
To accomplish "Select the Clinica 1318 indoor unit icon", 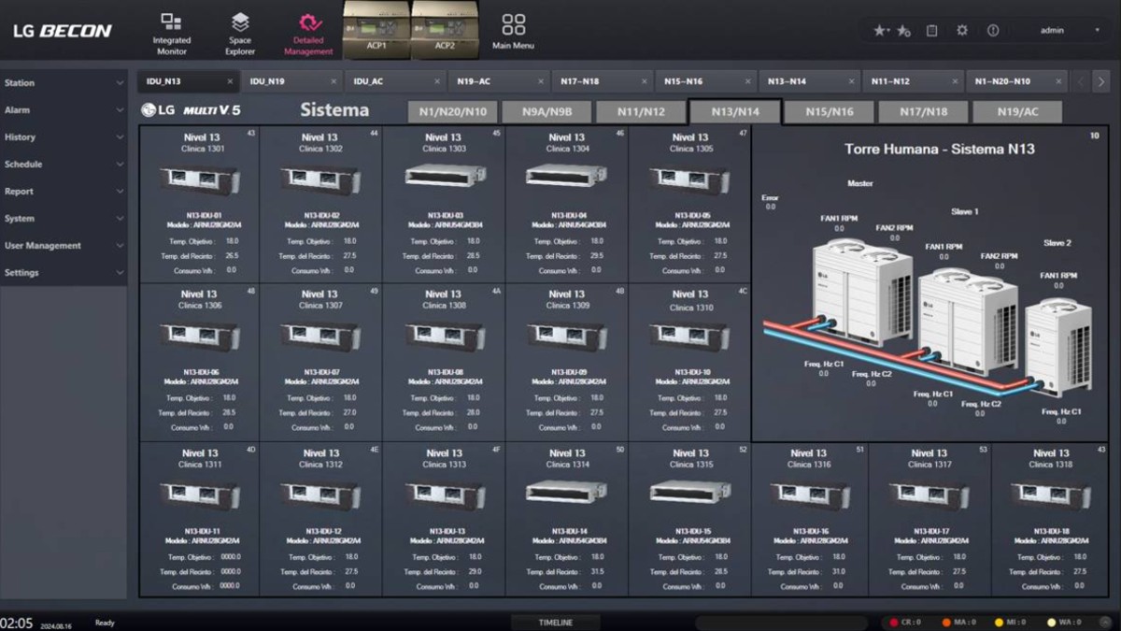I will 1051,495.
